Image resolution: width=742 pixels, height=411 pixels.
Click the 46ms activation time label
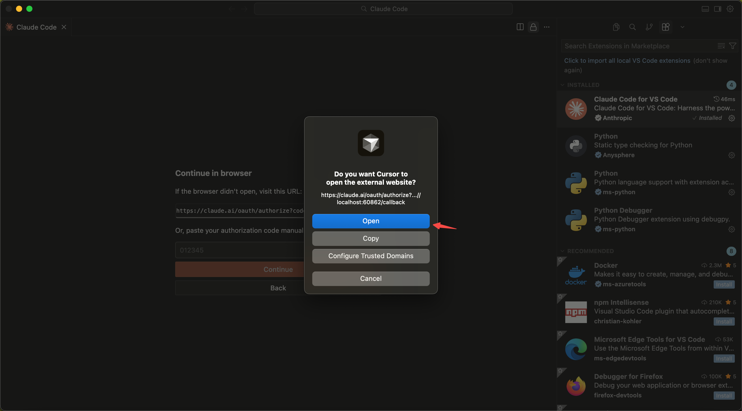point(724,99)
